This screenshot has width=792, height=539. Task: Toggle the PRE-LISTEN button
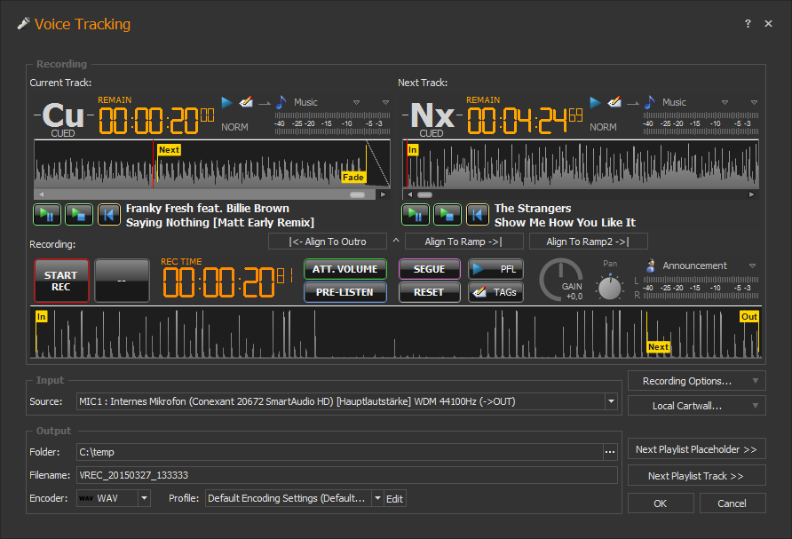click(x=345, y=292)
